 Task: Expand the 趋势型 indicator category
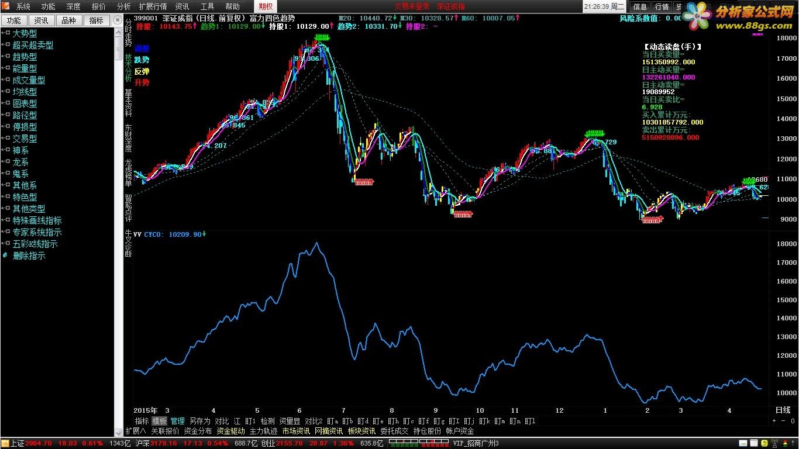(25, 57)
